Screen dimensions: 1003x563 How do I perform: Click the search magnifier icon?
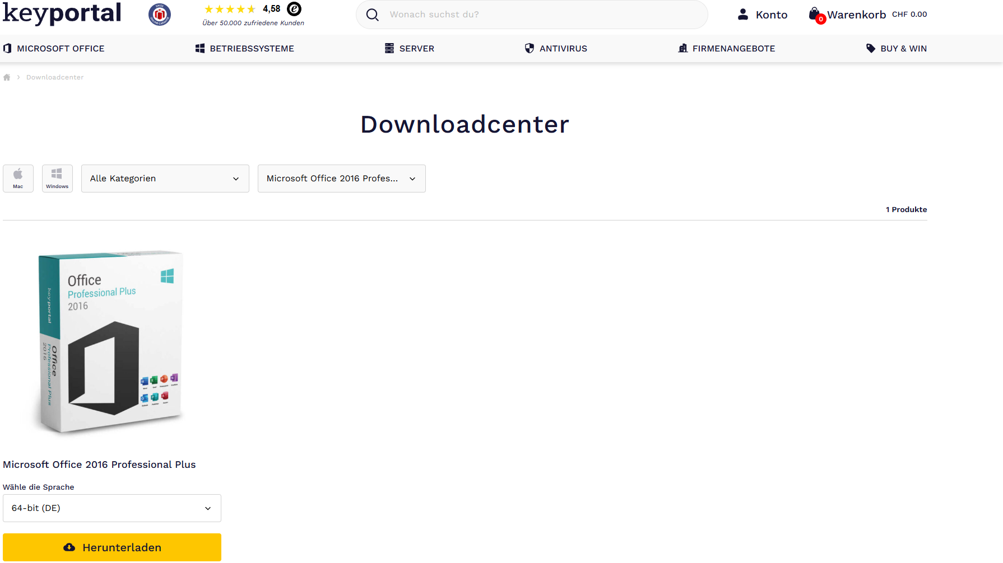373,15
